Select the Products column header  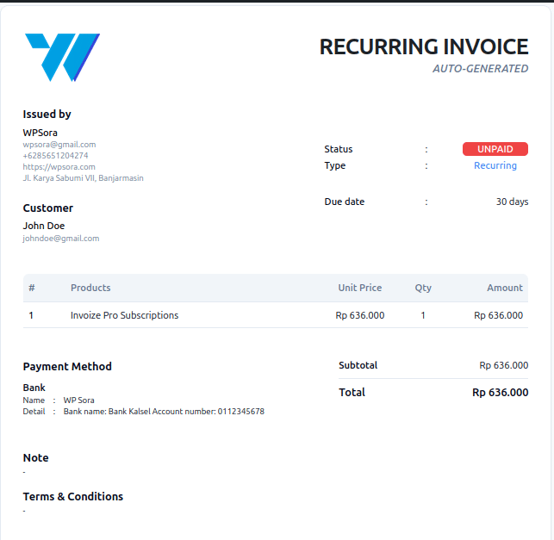90,288
